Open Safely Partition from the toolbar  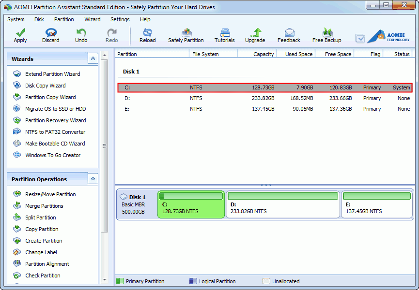[x=186, y=35]
